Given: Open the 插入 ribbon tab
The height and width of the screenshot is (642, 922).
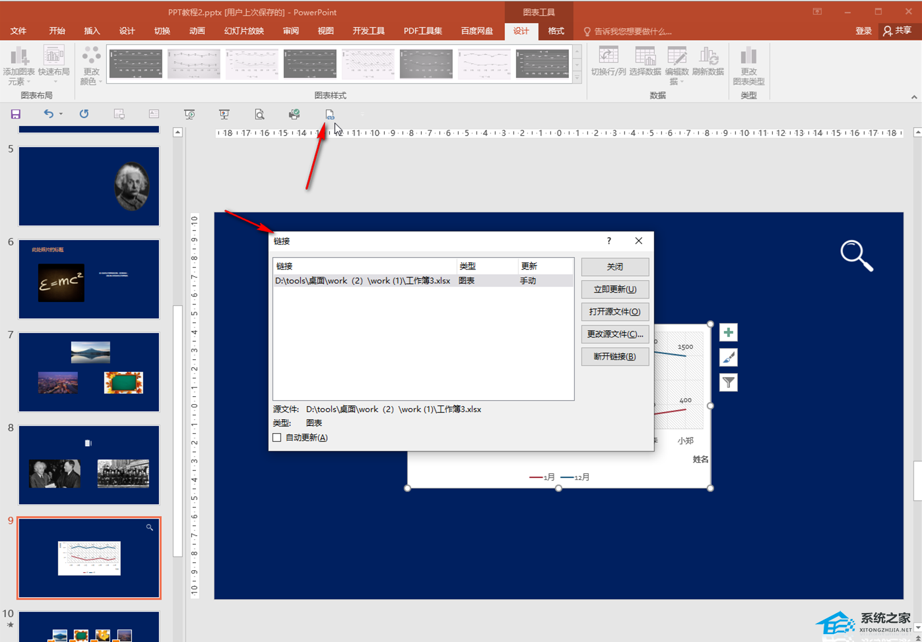Looking at the screenshot, I should coord(92,31).
